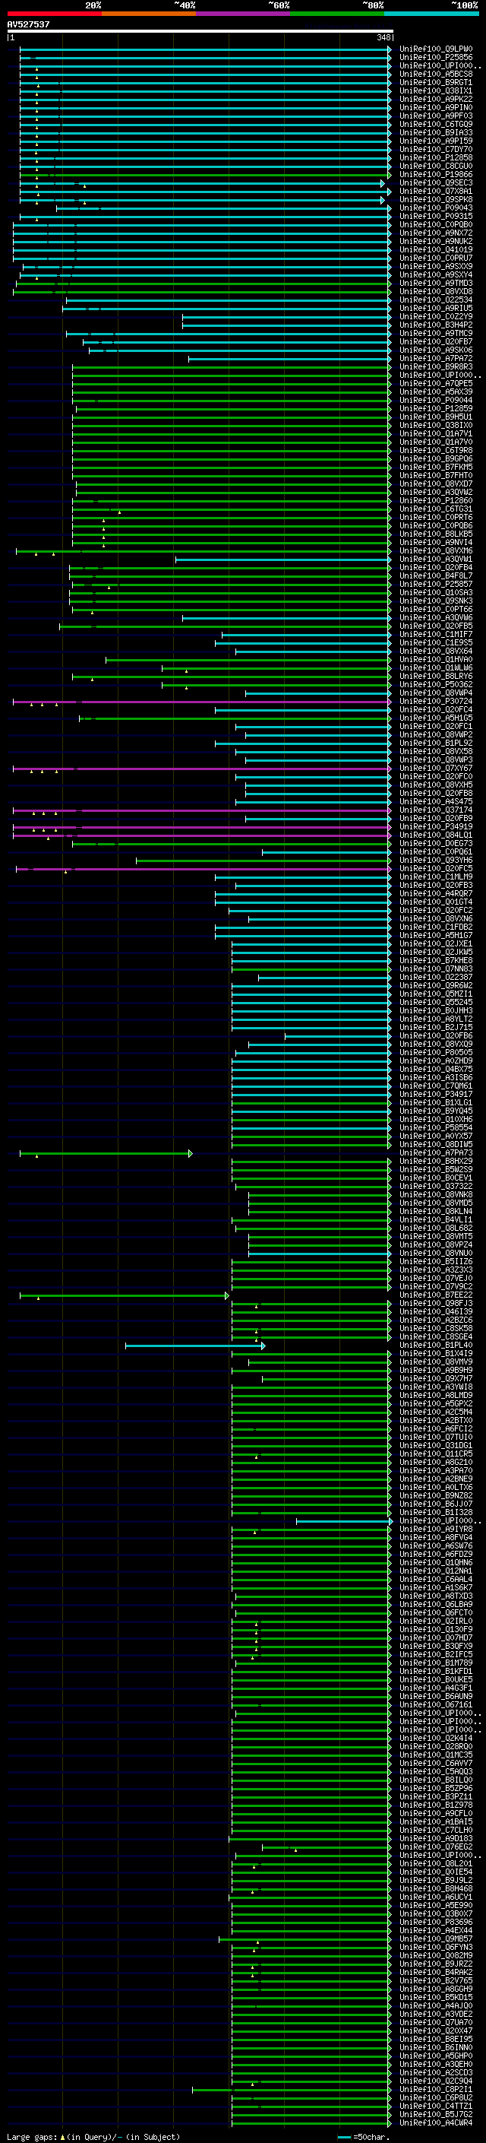Select hit label UniRef100_P09043
The width and height of the screenshot is (486, 2143).
[436, 208]
